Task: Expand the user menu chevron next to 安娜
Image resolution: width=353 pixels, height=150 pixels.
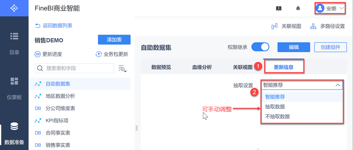Action: point(341,9)
